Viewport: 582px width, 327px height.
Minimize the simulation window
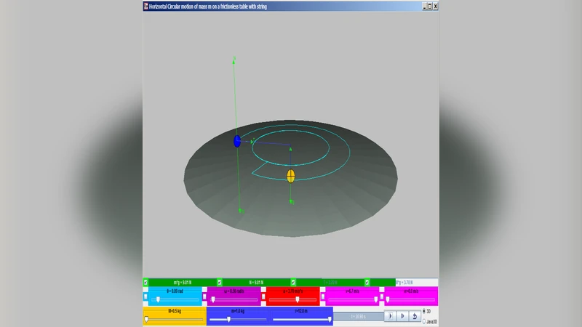tap(425, 7)
